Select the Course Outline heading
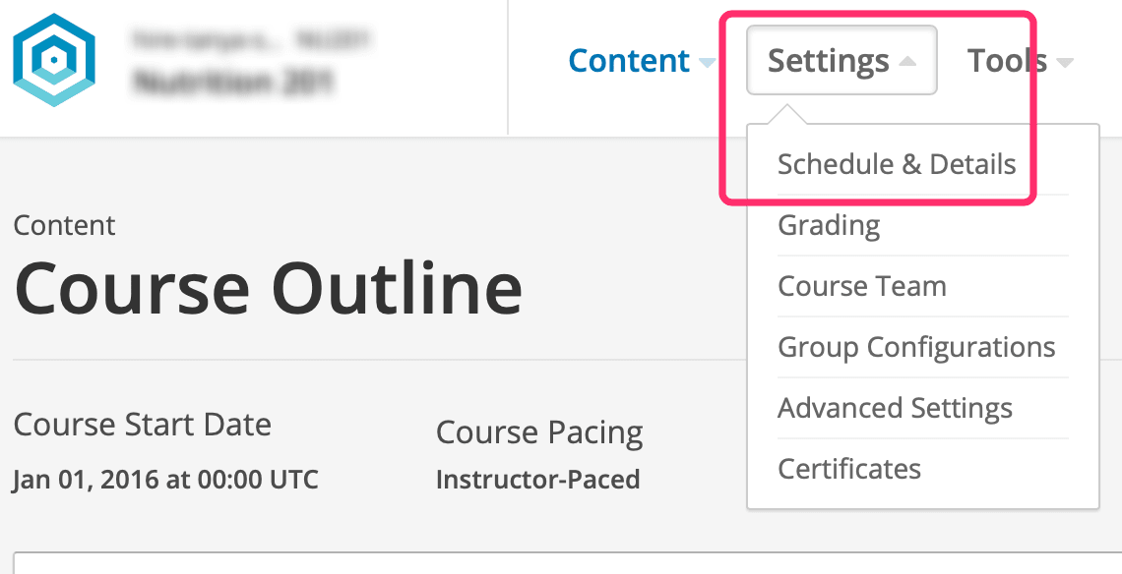Image resolution: width=1122 pixels, height=574 pixels. pos(267,286)
